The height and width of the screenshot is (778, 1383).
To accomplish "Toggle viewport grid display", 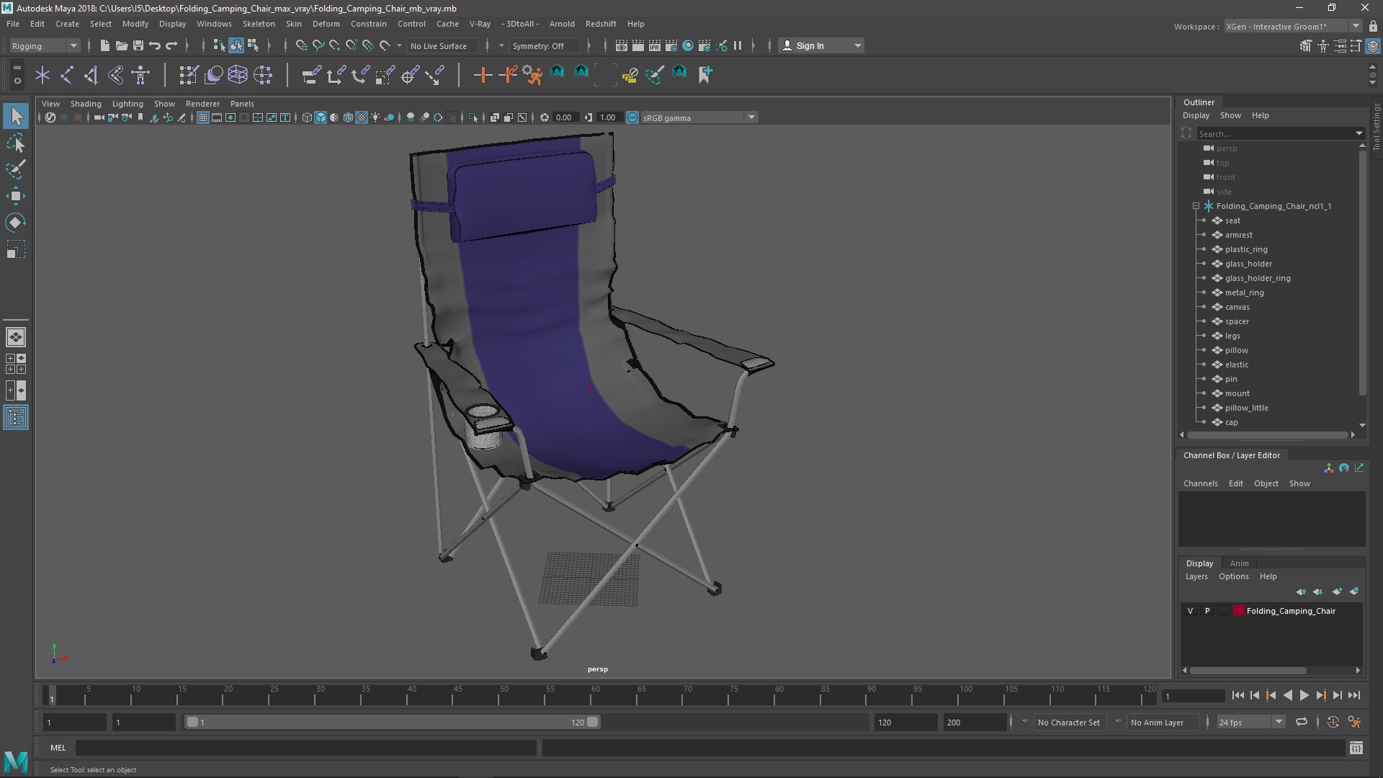I will point(203,117).
